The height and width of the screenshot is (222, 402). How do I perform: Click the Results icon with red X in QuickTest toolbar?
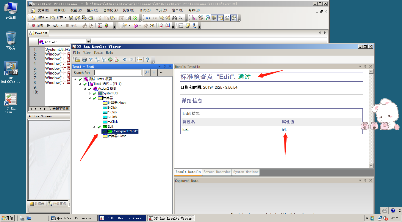point(100,26)
